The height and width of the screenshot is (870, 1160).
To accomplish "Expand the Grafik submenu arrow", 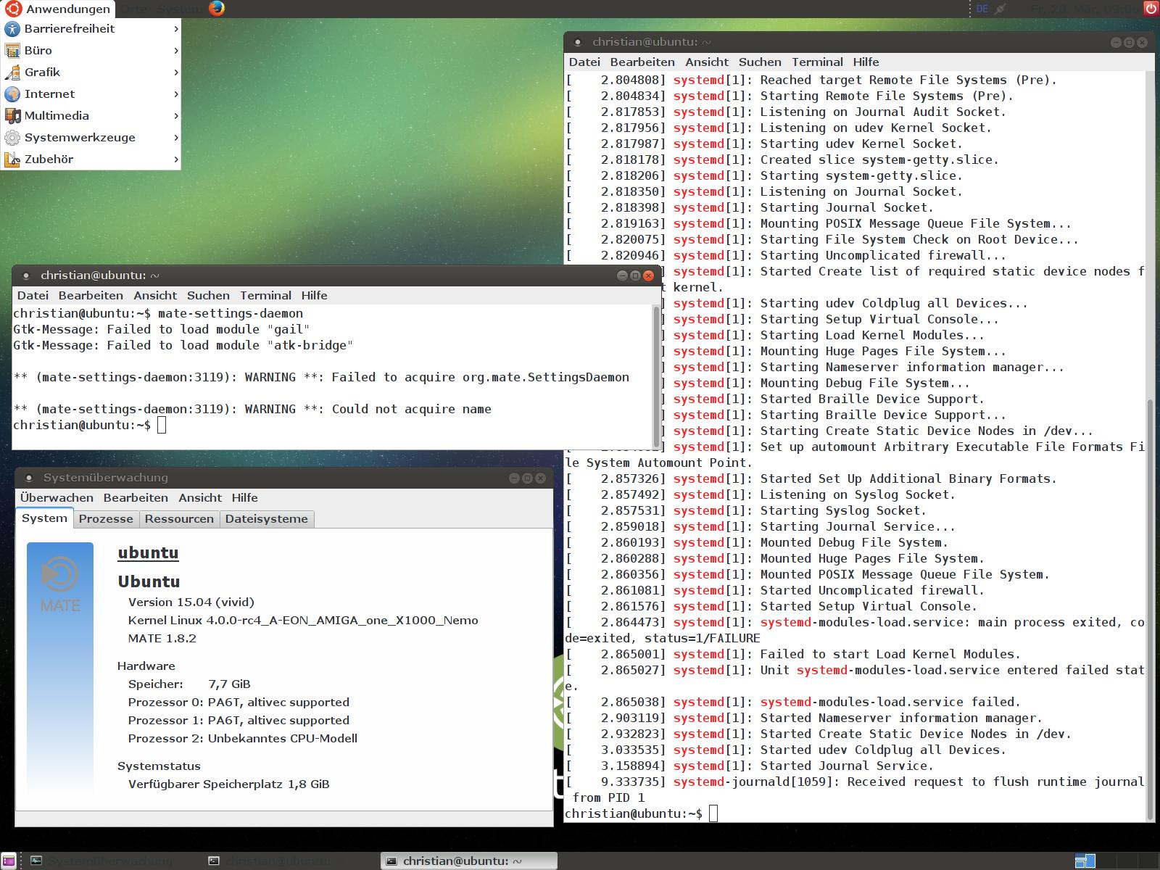I will click(175, 72).
